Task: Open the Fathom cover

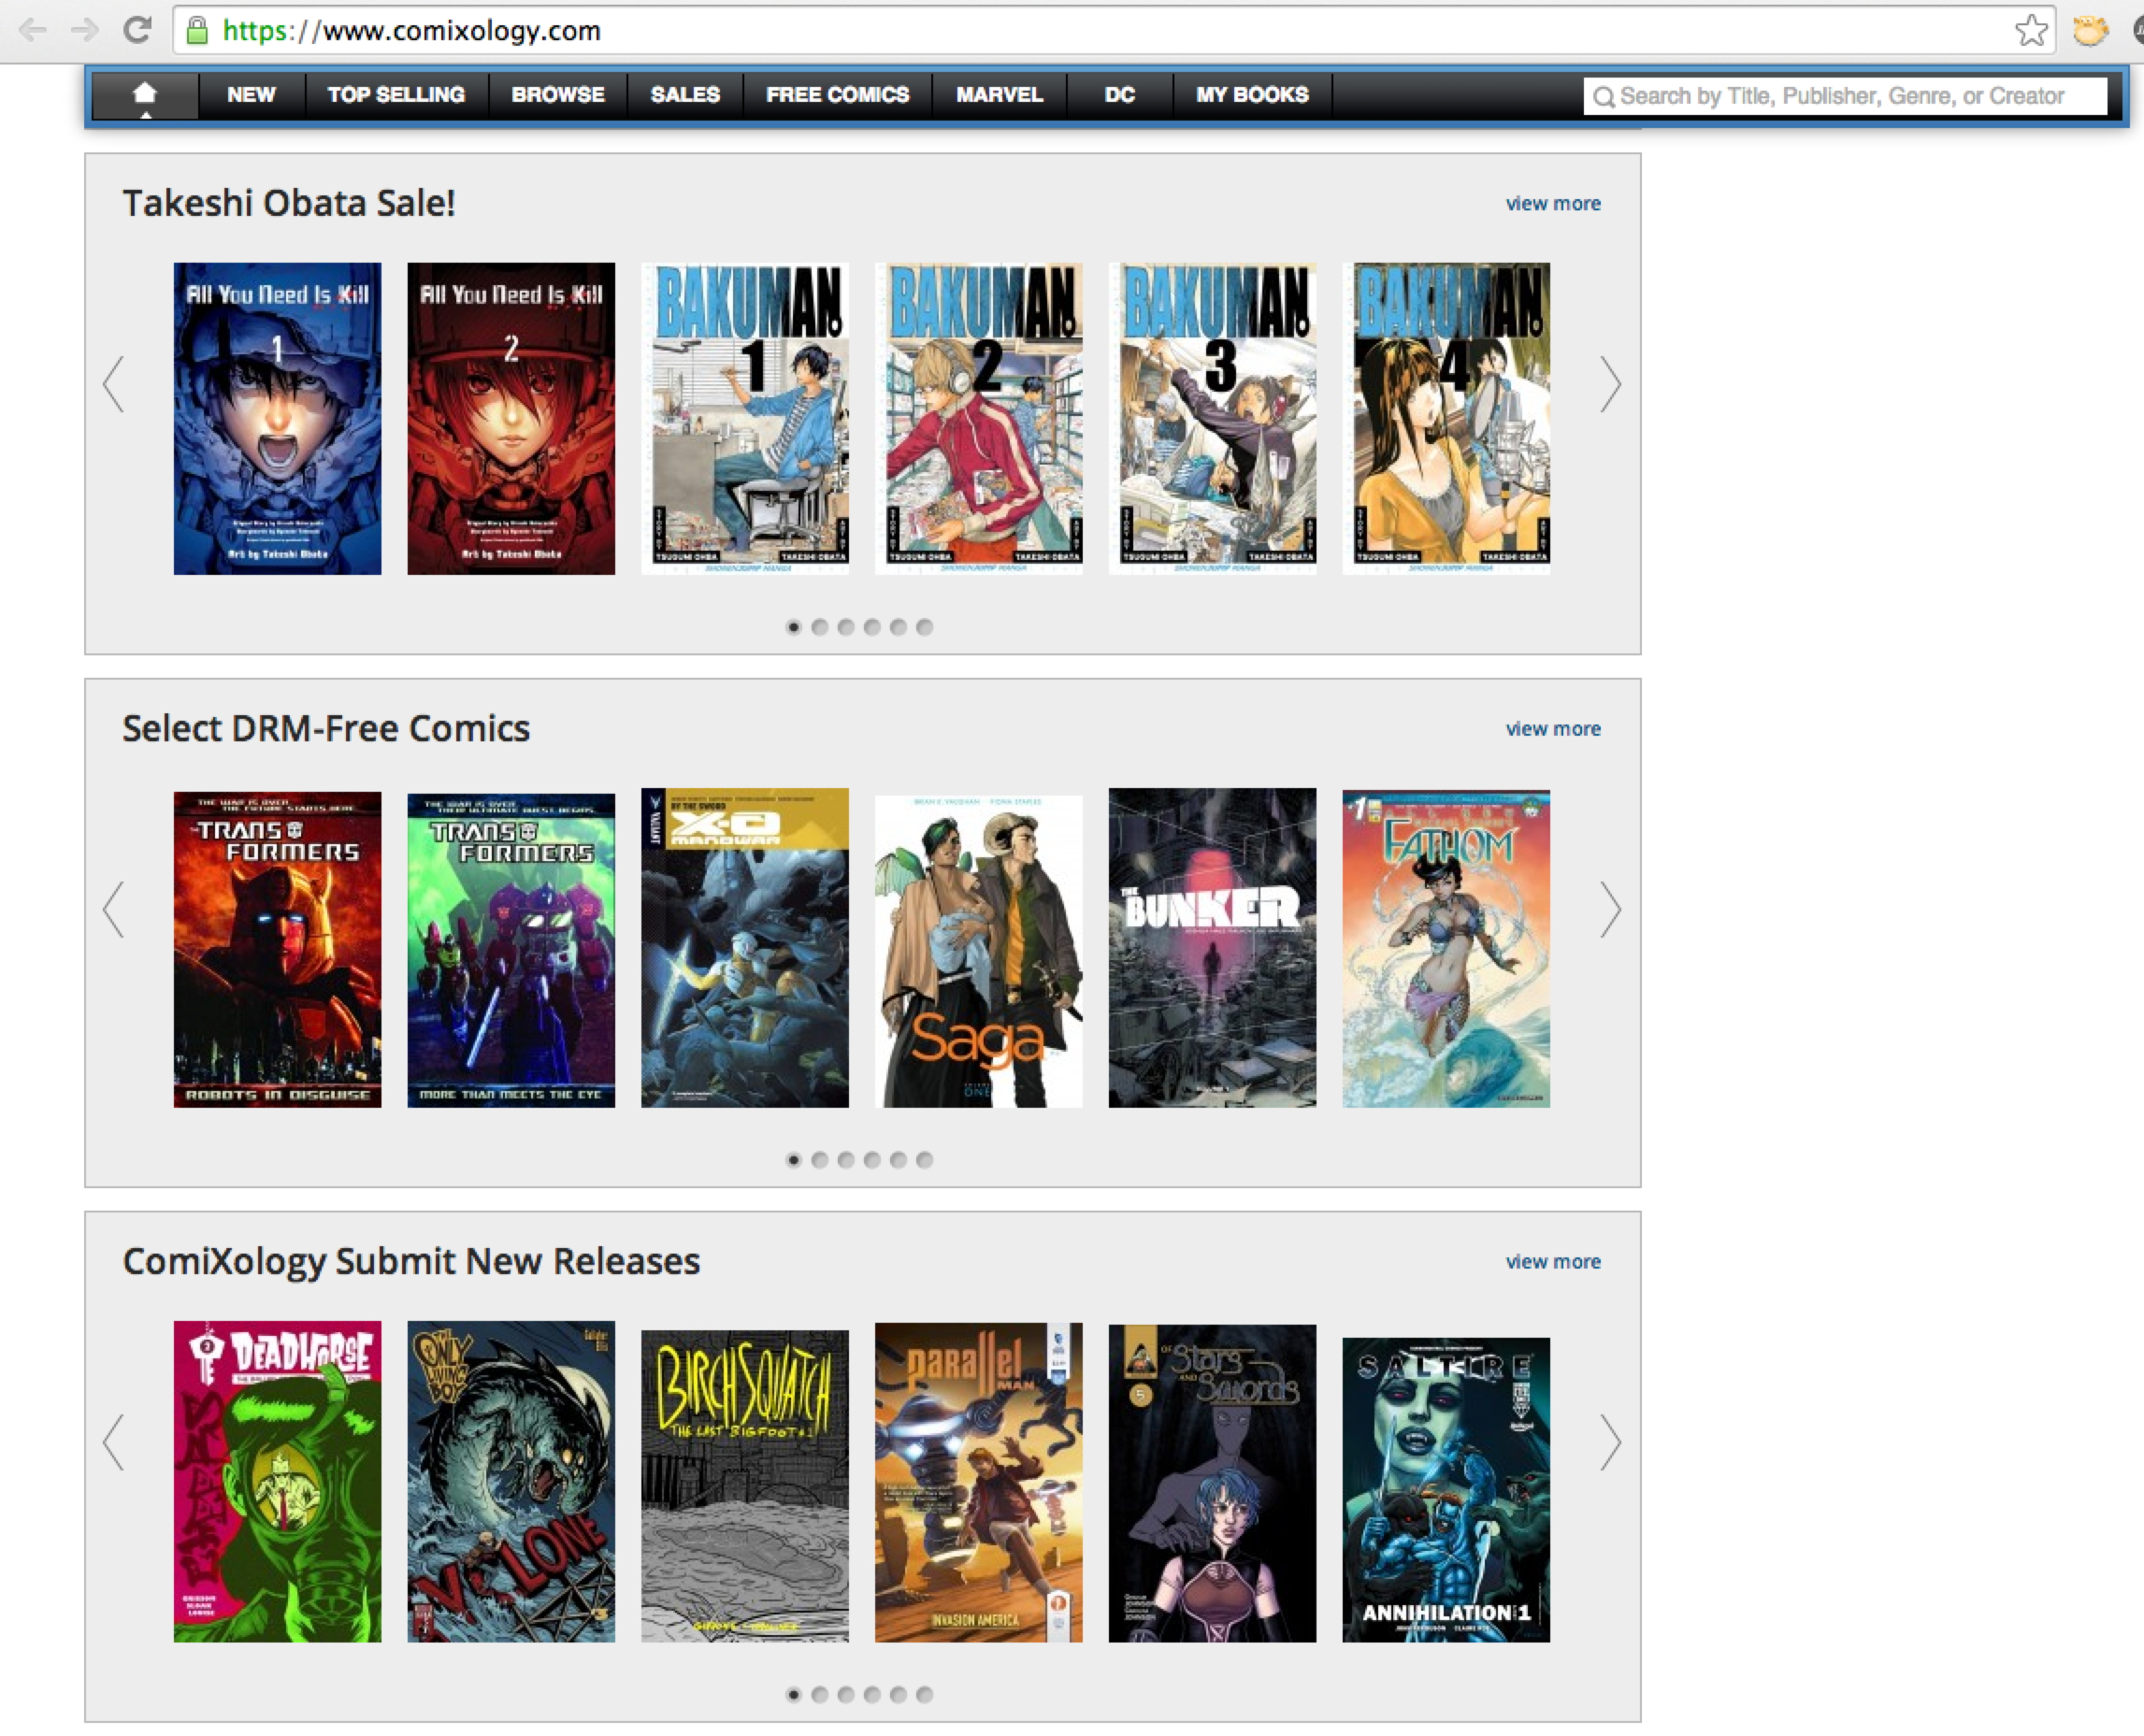Action: (1446, 949)
